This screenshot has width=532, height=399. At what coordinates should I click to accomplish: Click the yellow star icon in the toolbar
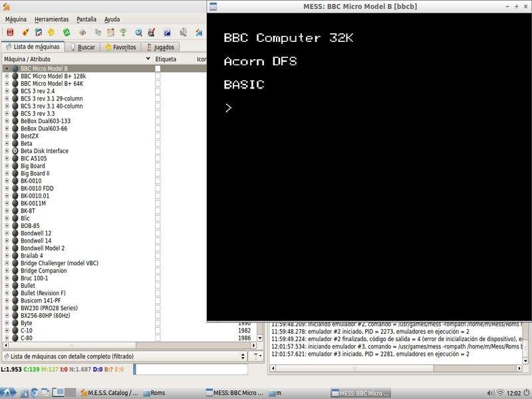click(x=51, y=32)
